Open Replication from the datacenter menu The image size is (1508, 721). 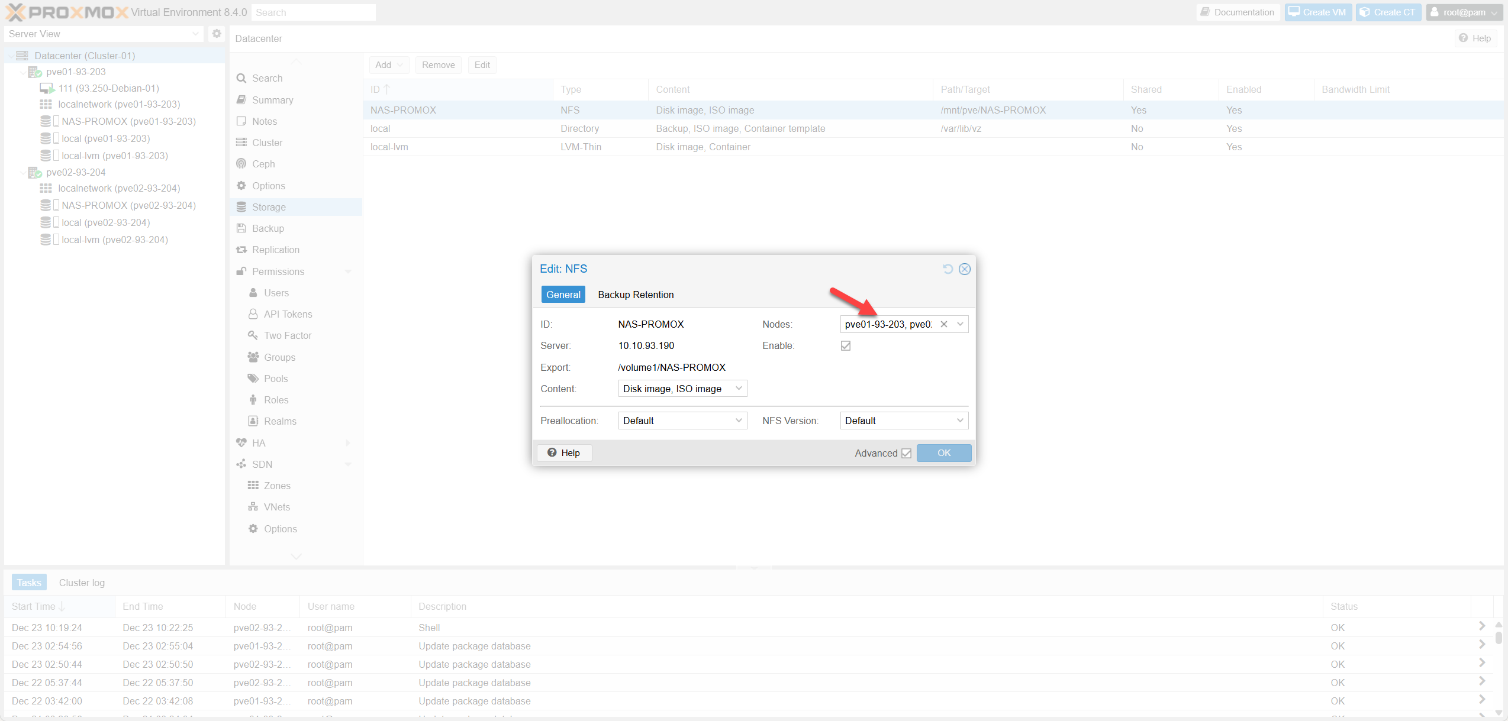click(x=275, y=250)
